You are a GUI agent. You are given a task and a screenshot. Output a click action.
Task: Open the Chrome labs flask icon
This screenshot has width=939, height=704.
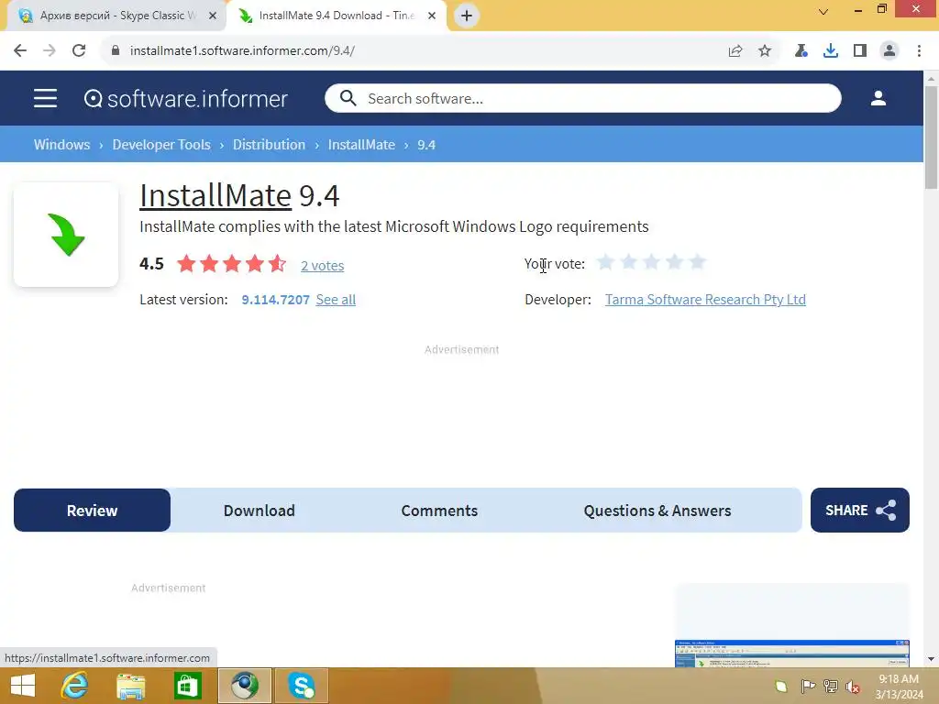pyautogui.click(x=801, y=51)
